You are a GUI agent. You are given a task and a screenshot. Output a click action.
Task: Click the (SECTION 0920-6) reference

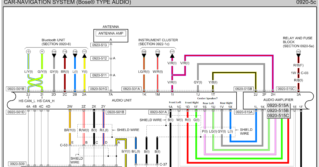(x=56, y=44)
